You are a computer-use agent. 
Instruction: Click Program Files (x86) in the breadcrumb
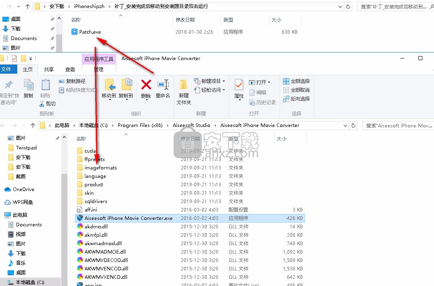click(140, 125)
